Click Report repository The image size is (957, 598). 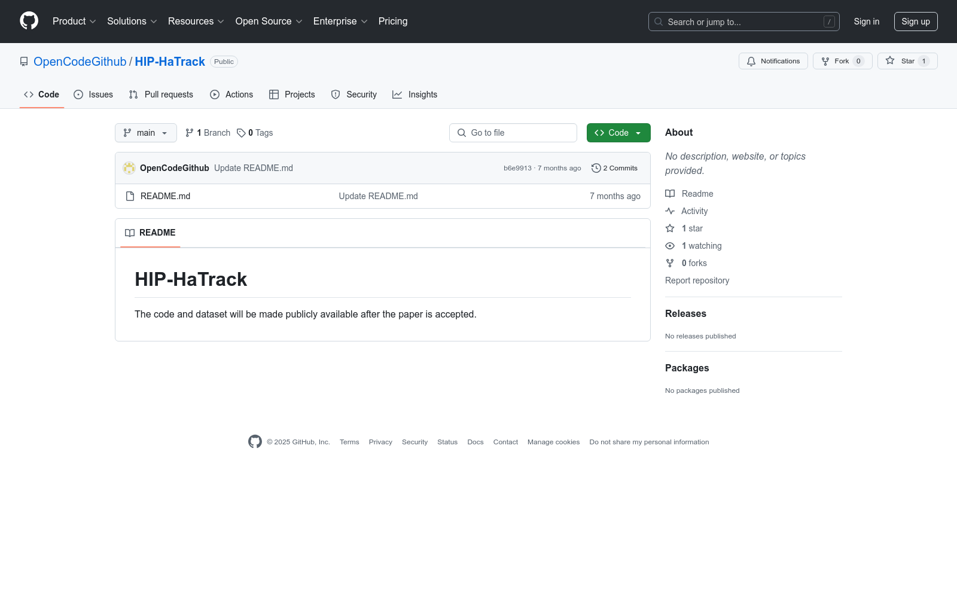pyautogui.click(x=697, y=280)
